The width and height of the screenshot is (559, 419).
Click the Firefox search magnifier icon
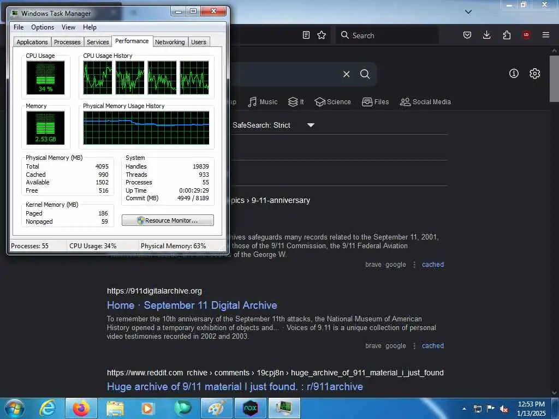345,35
